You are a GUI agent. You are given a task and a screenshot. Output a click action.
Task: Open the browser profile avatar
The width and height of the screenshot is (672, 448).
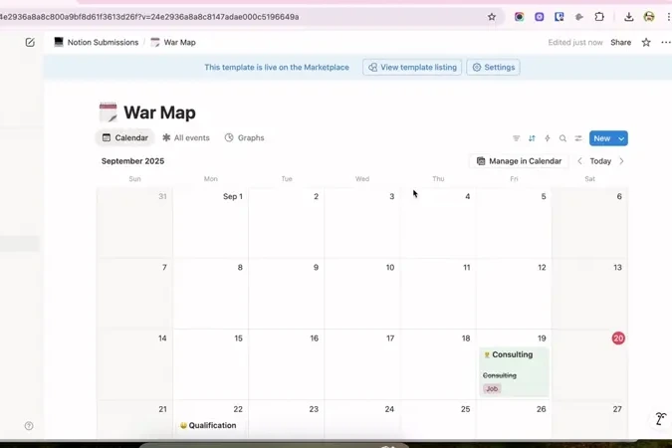pos(649,17)
